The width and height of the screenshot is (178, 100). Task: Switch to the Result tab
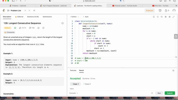[x=81, y=70]
